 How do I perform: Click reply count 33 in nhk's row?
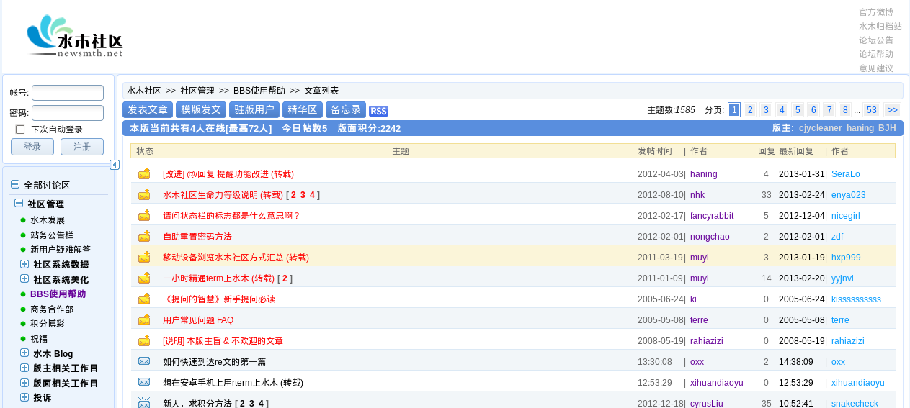(767, 195)
